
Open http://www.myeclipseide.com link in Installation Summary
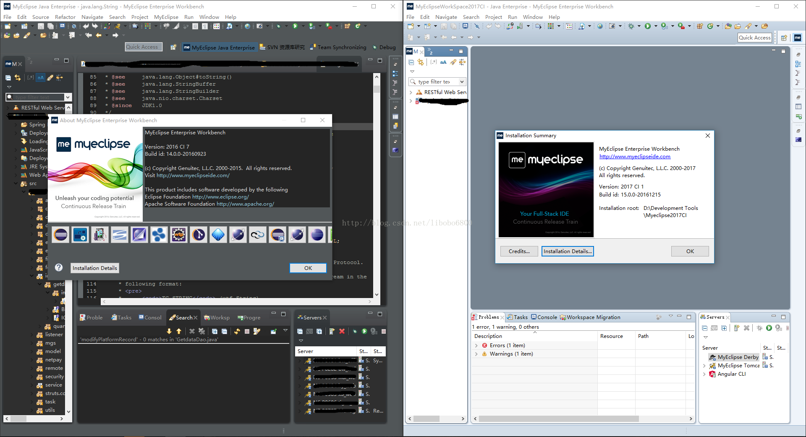[x=635, y=157]
